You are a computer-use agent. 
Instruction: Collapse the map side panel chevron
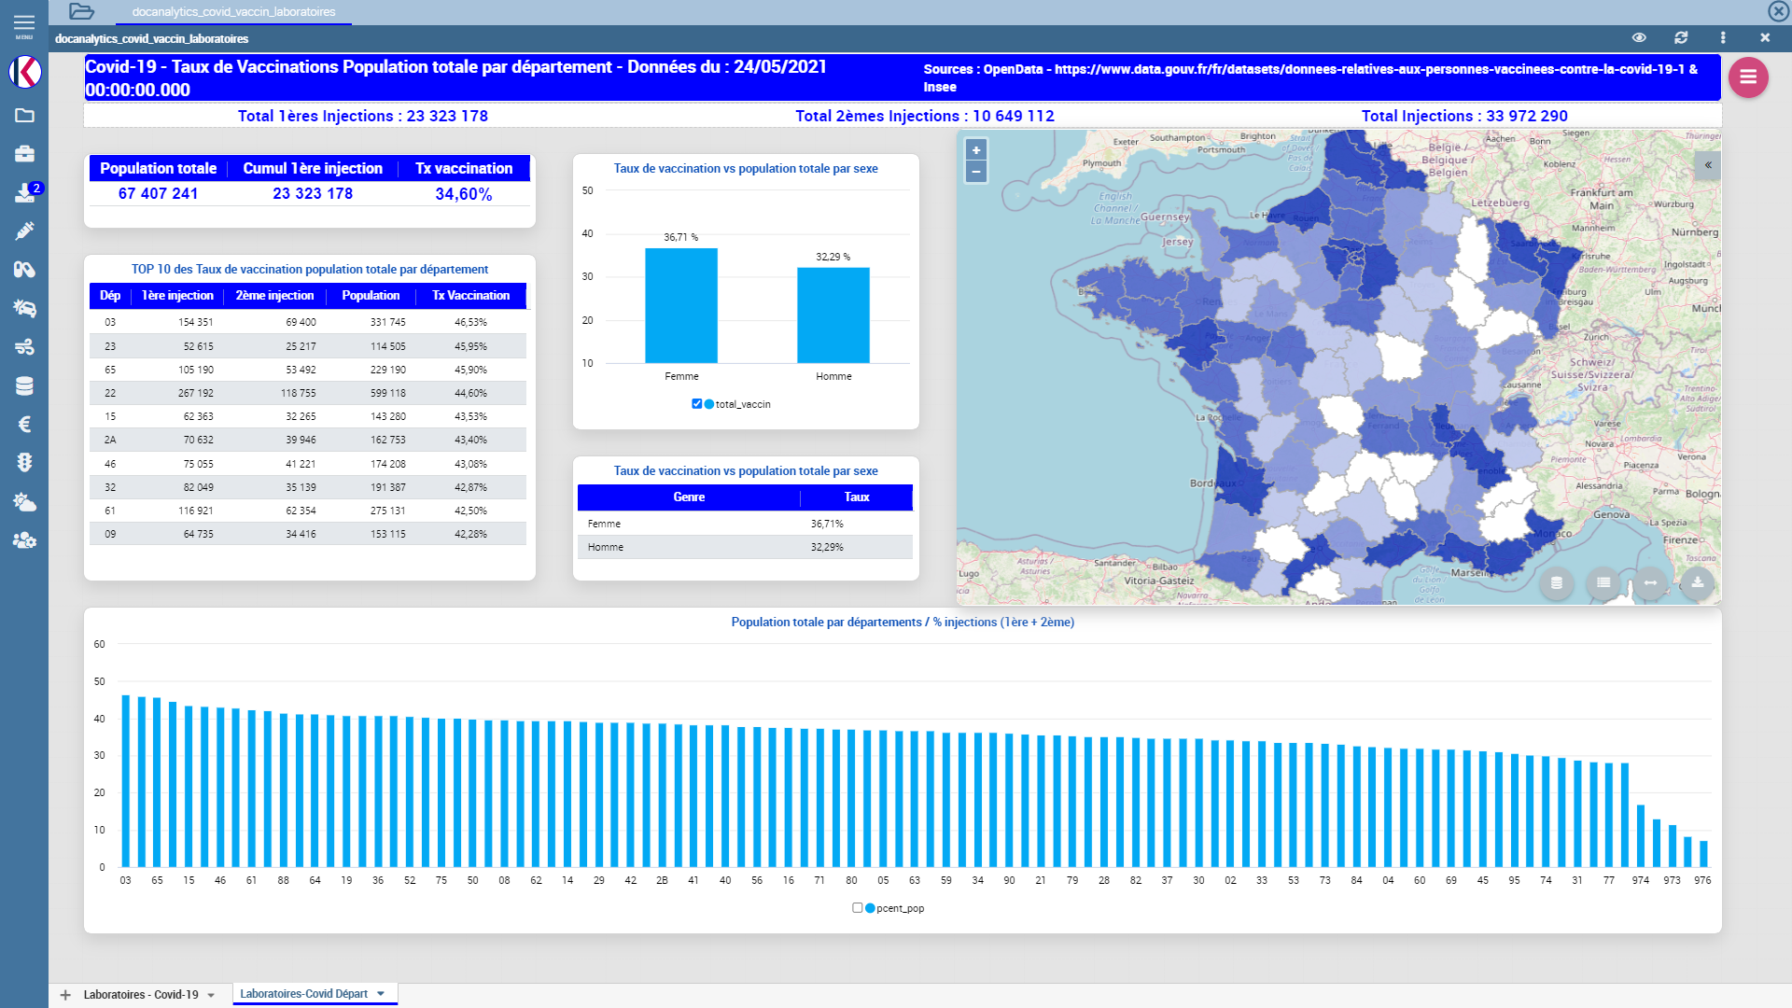1708,165
